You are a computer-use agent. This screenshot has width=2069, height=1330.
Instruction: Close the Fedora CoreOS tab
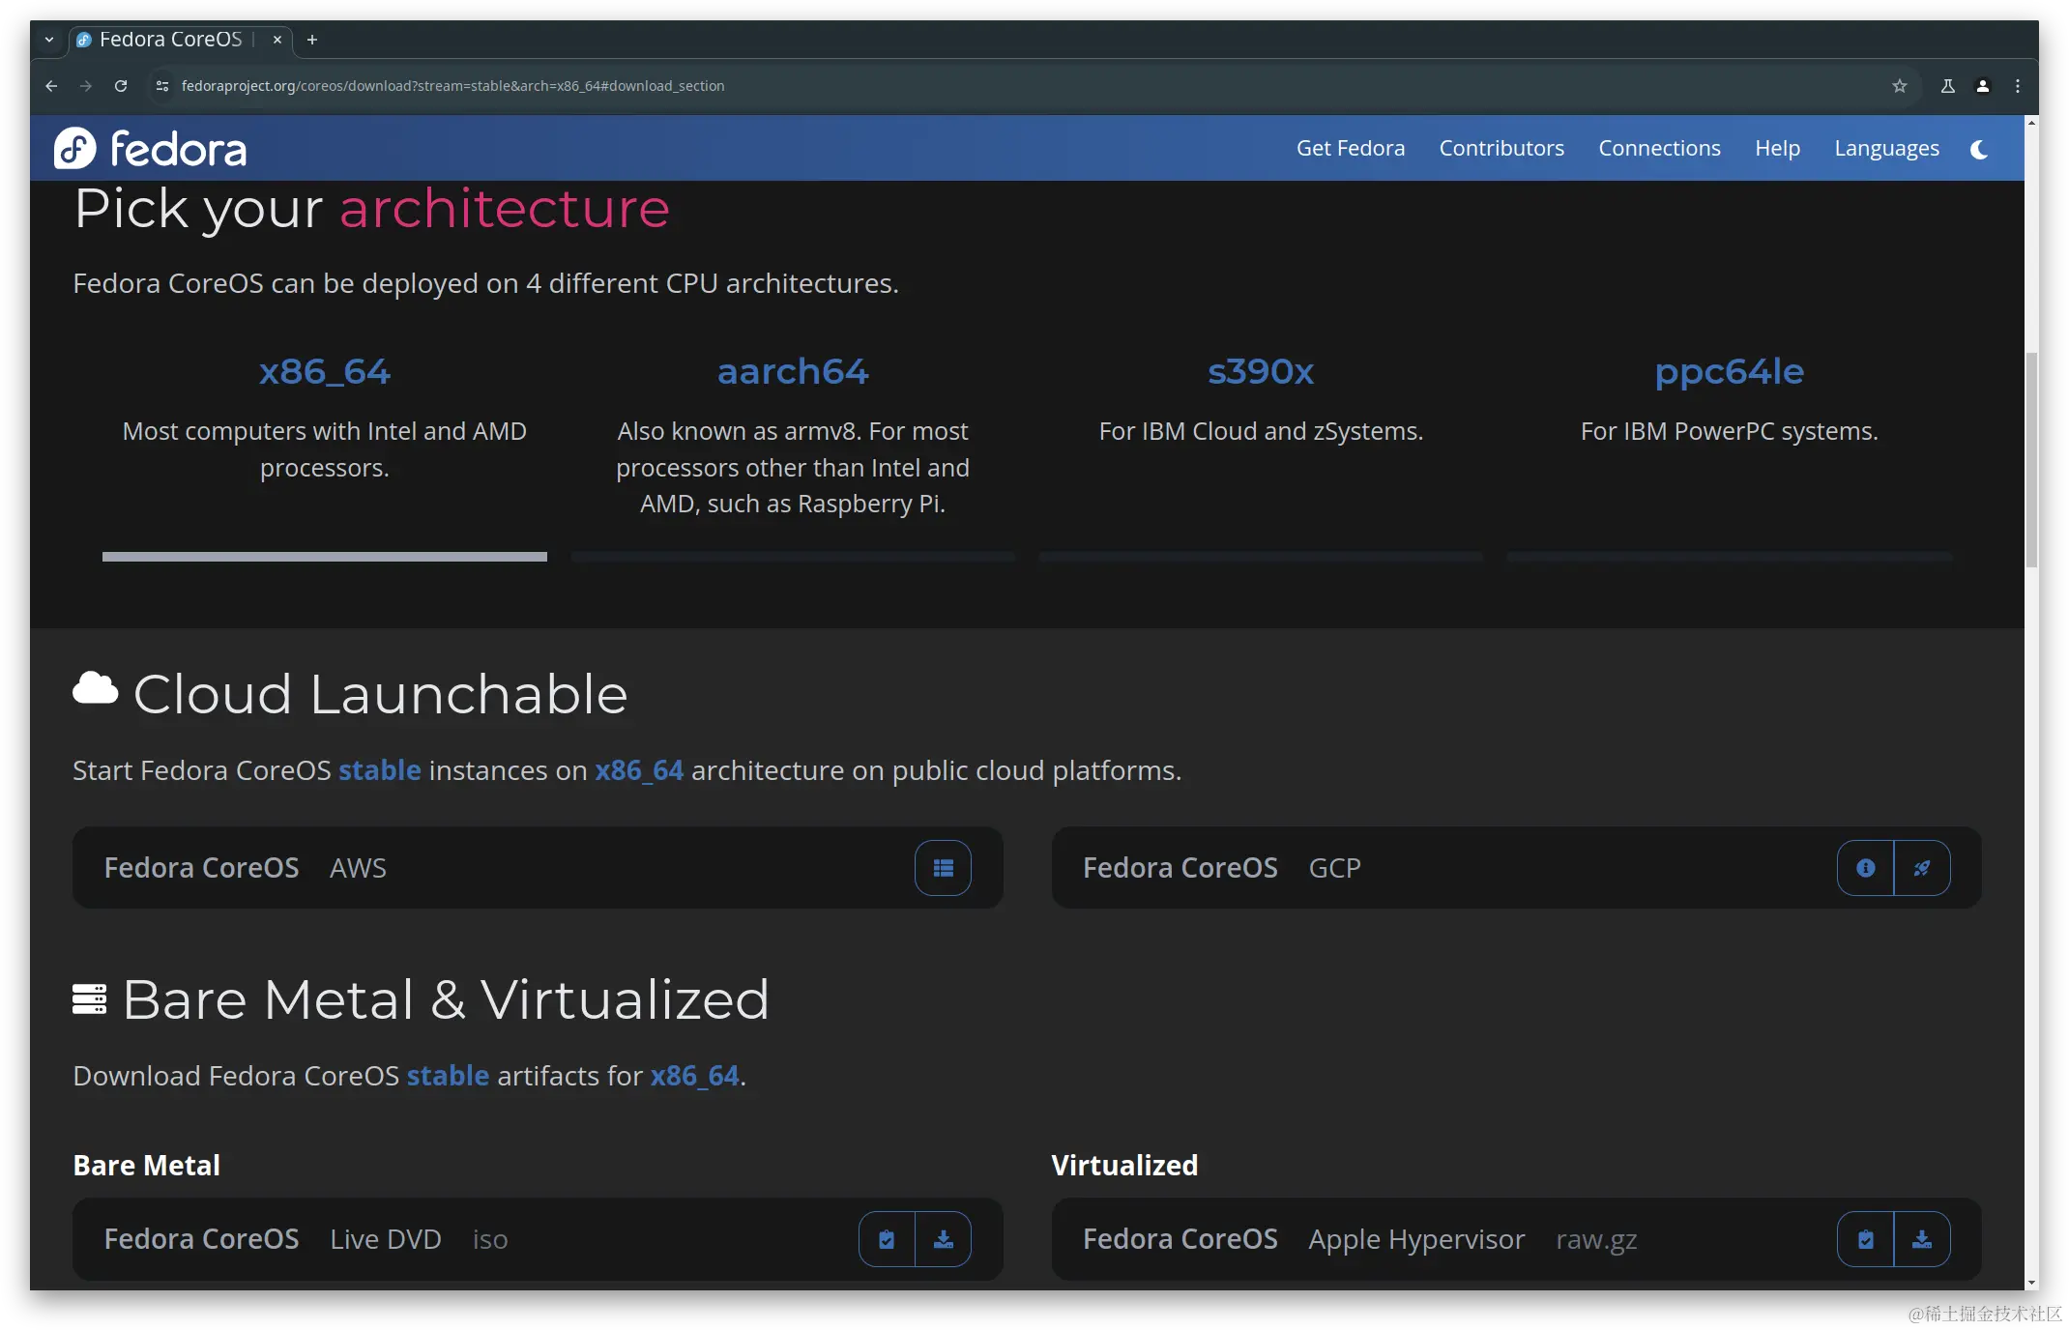tap(277, 40)
